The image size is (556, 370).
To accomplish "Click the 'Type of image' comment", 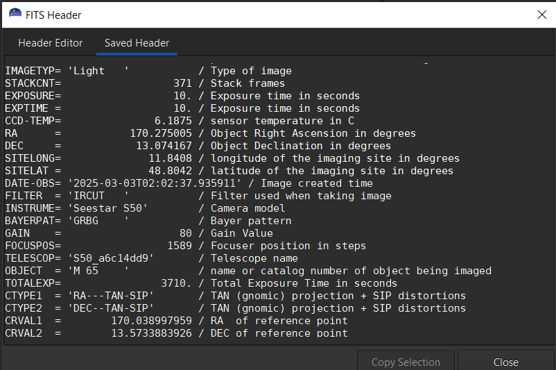I will [x=251, y=71].
